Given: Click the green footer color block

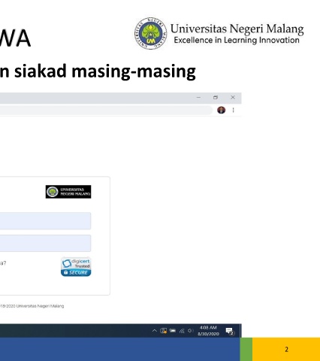Looking at the screenshot, I should point(246,349).
